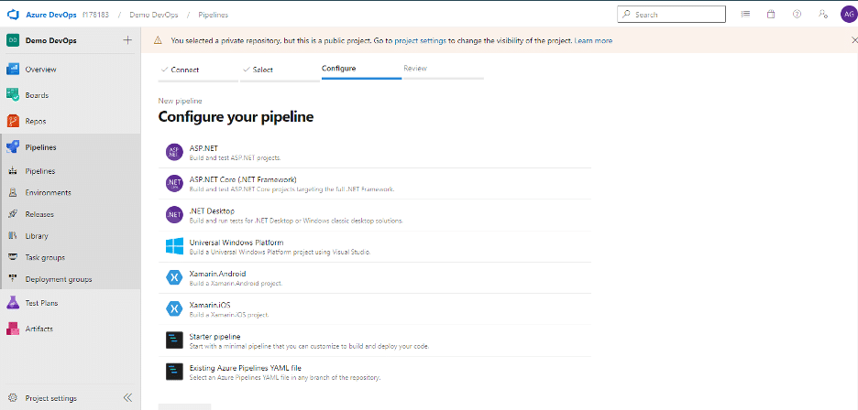858x410 pixels.
Task: Click Demo DevOps breadcrumb link
Action: click(152, 15)
